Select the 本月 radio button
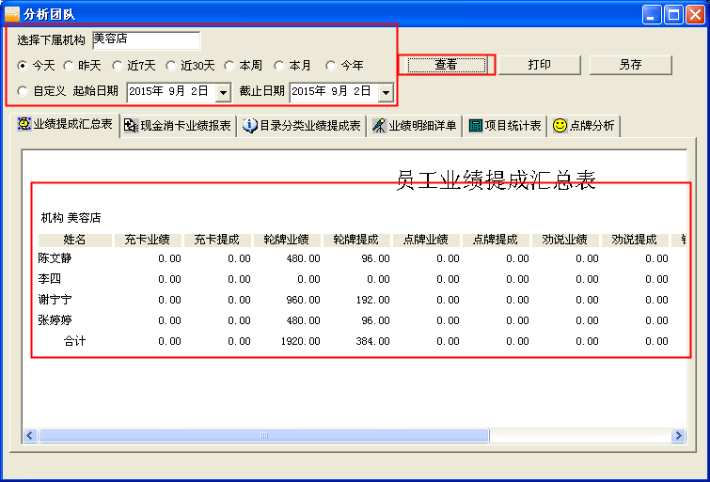 point(279,66)
